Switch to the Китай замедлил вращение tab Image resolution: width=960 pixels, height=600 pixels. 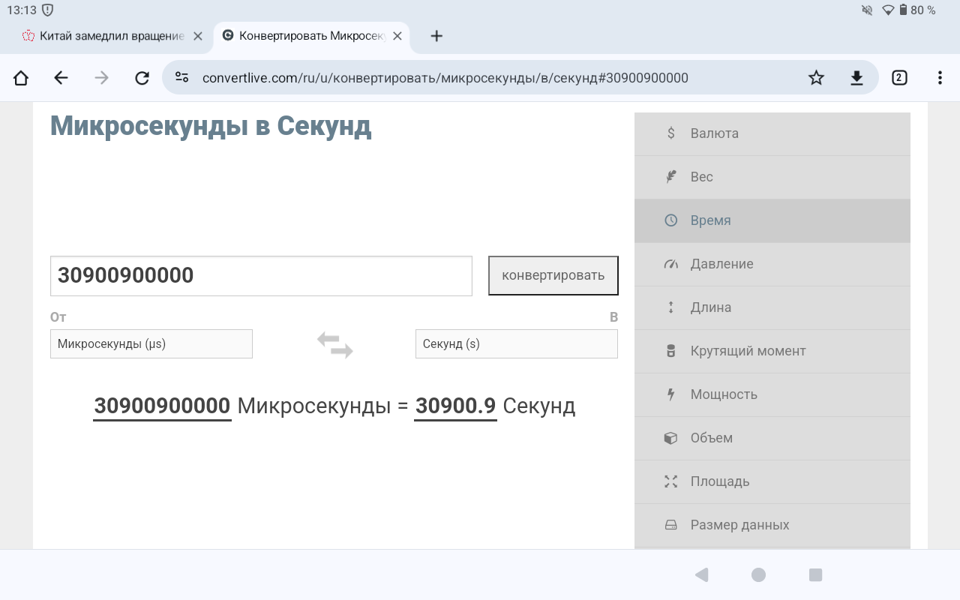point(105,36)
